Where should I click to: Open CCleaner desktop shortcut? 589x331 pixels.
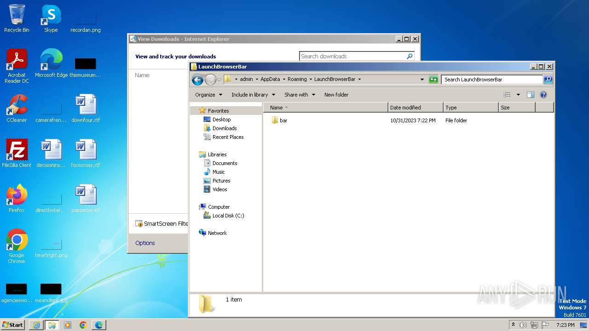pos(17,108)
